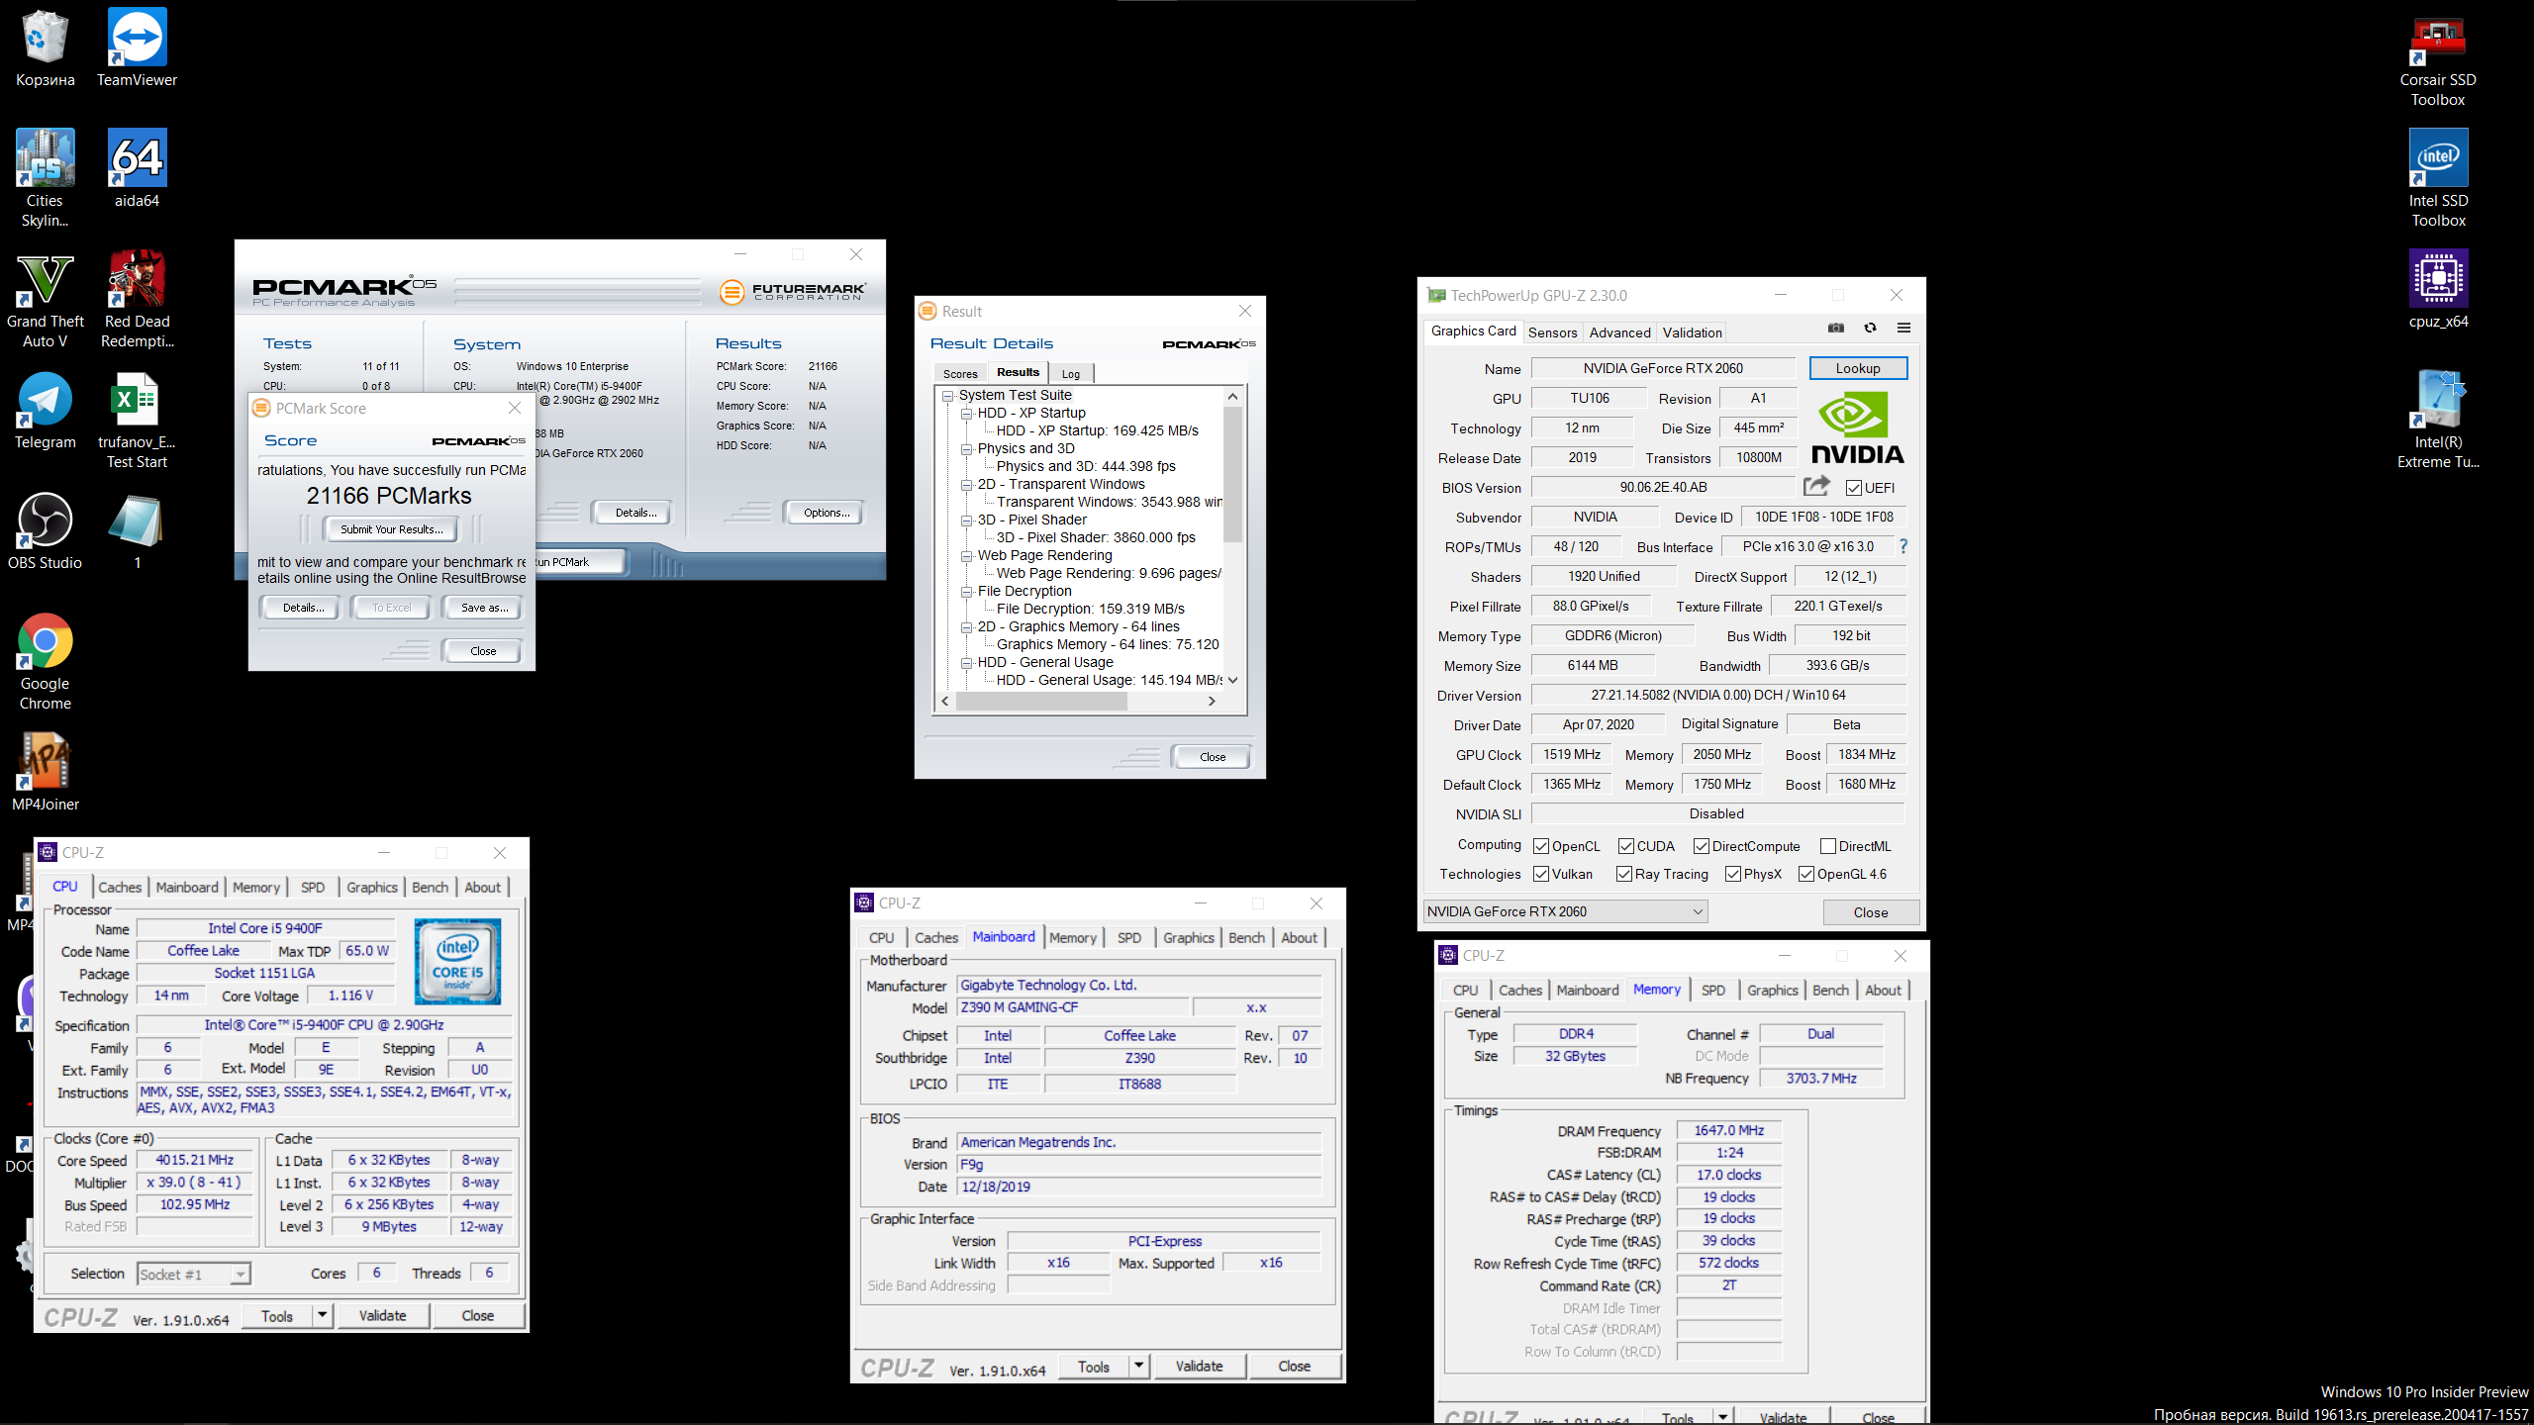Switch to the Sensors tab in GPU-Z
The width and height of the screenshot is (2534, 1425).
pos(1552,332)
